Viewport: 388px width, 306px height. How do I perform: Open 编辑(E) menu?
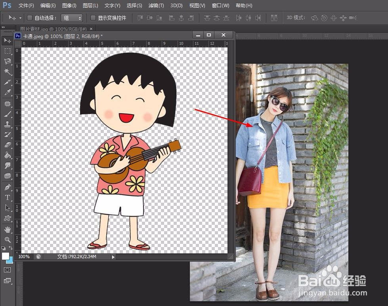coord(48,6)
